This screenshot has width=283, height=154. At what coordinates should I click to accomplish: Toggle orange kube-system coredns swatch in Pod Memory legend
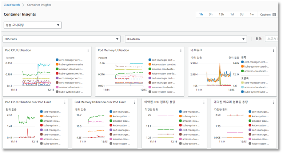(x=150, y=64)
